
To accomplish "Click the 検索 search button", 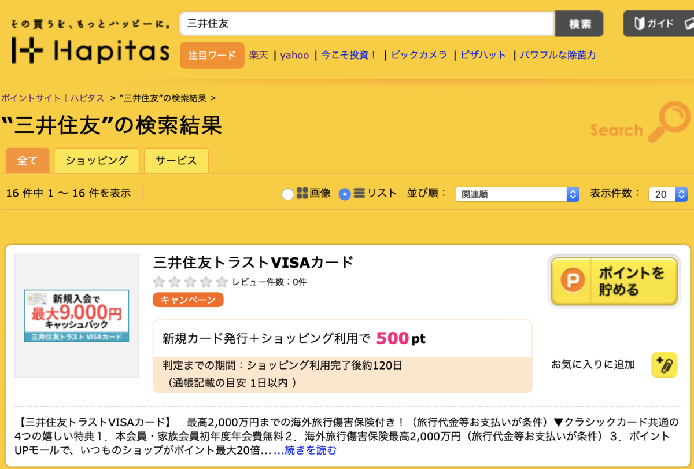I will 579,24.
